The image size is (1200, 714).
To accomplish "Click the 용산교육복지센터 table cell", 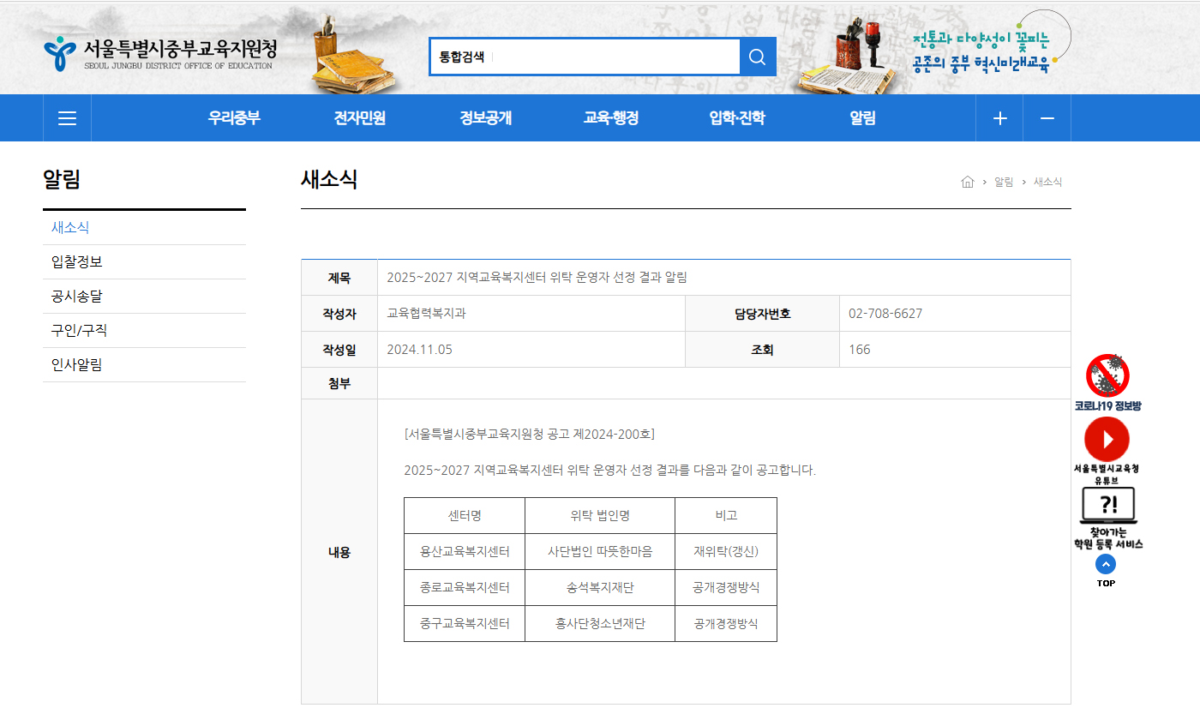I will pyautogui.click(x=465, y=552).
